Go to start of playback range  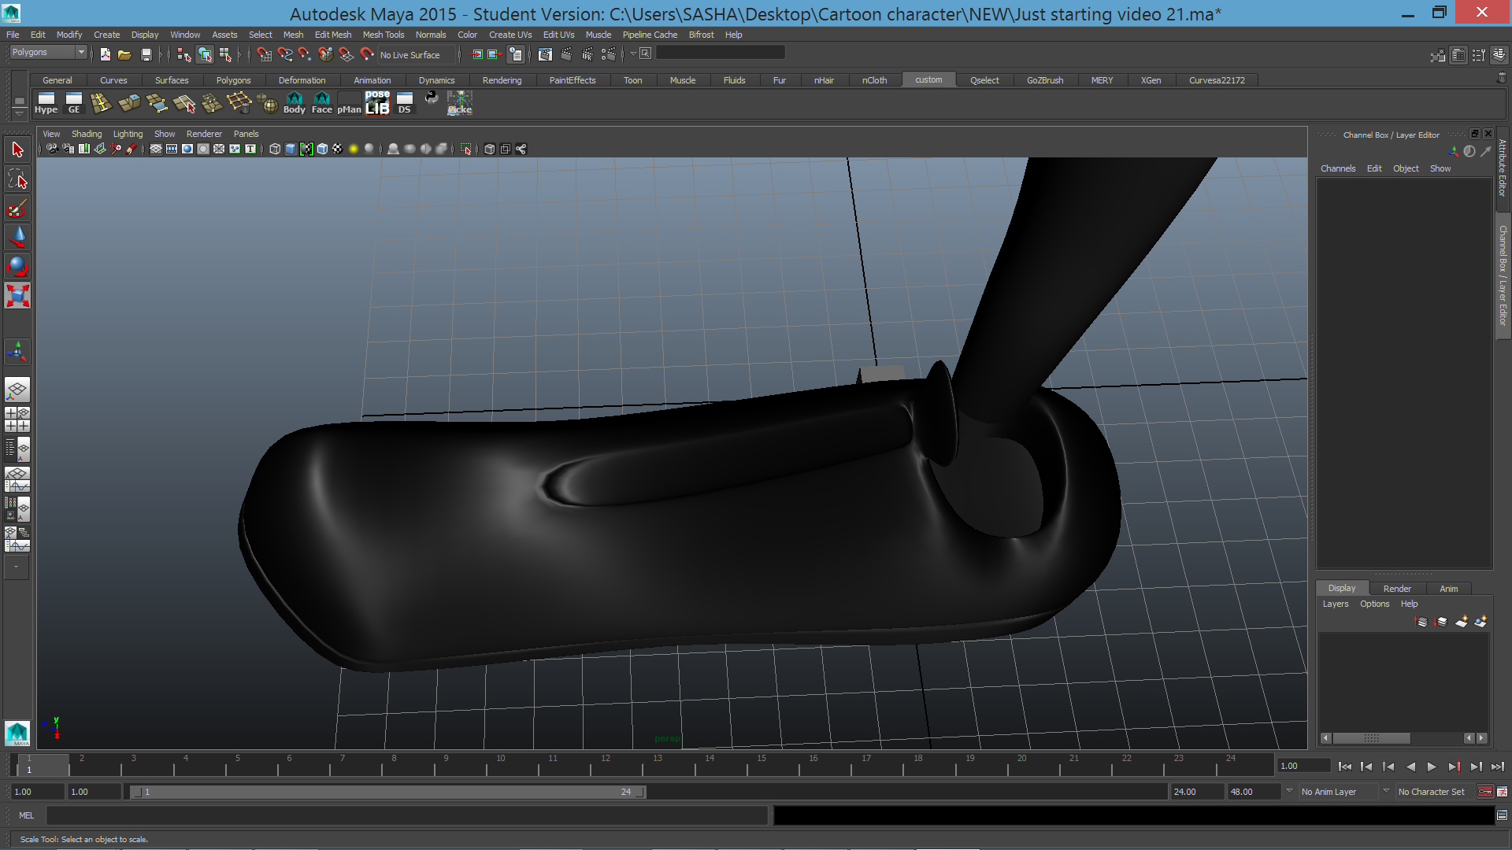click(x=1345, y=767)
